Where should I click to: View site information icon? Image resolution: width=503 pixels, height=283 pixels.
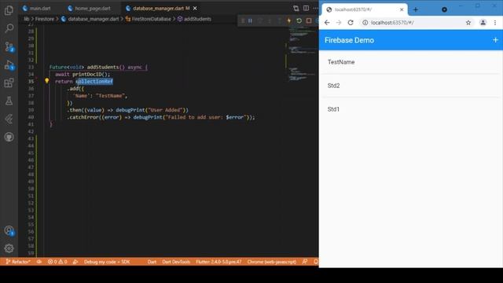[x=365, y=23]
